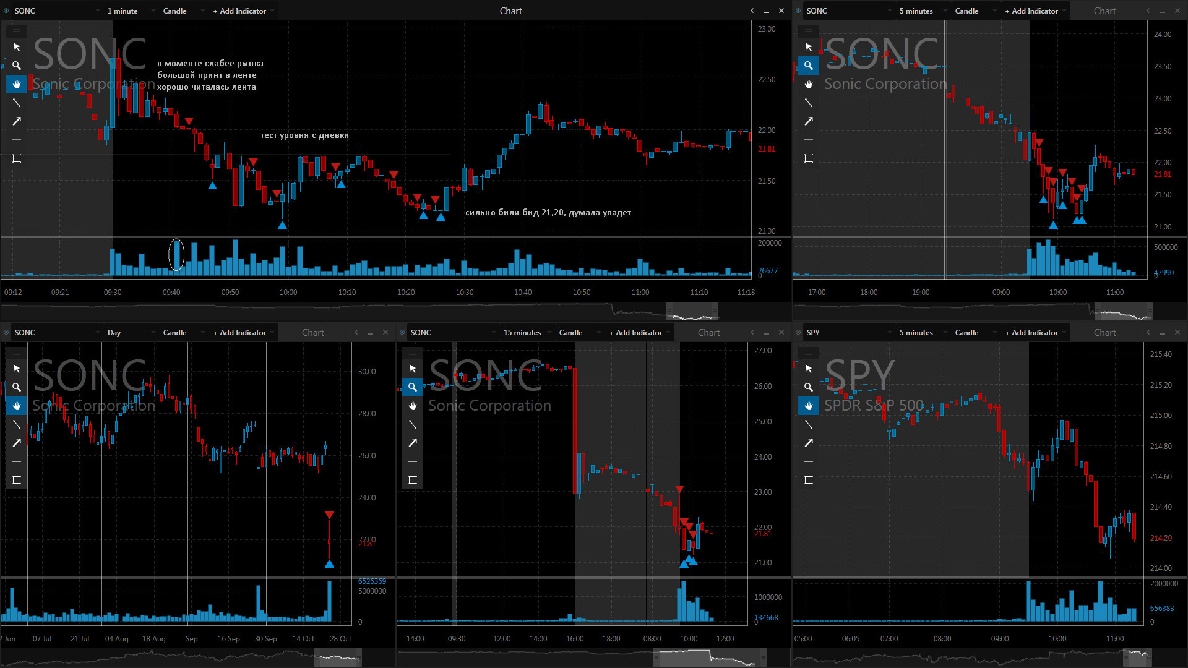Activate the hand pan tool in SPY chart

pos(808,406)
